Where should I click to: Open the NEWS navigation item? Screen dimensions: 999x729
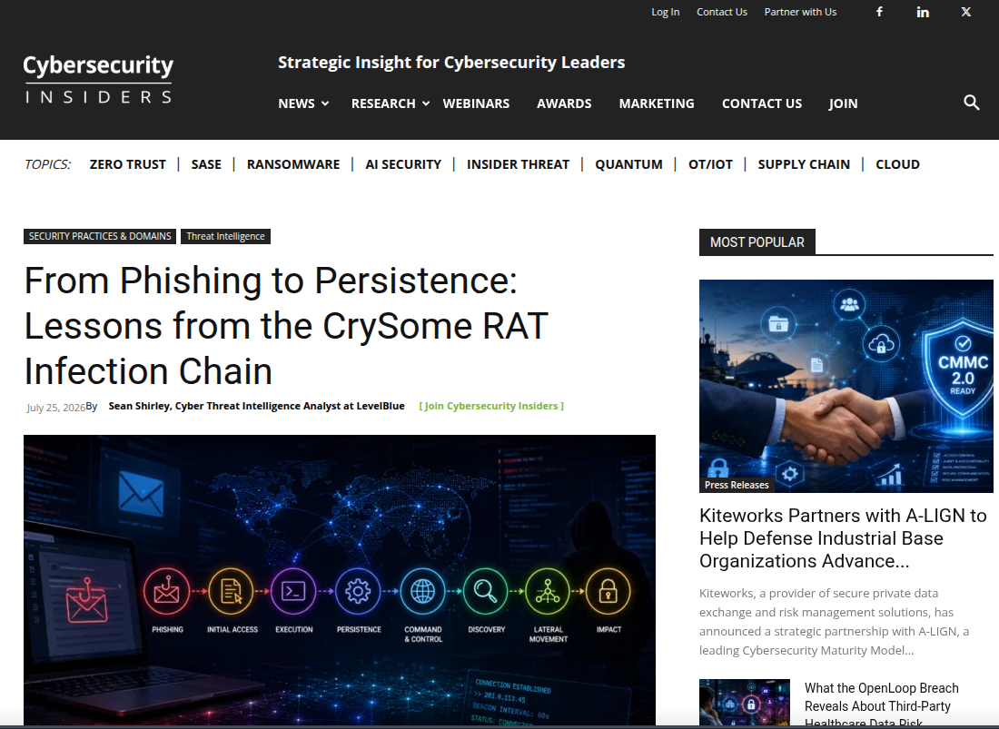pos(296,103)
